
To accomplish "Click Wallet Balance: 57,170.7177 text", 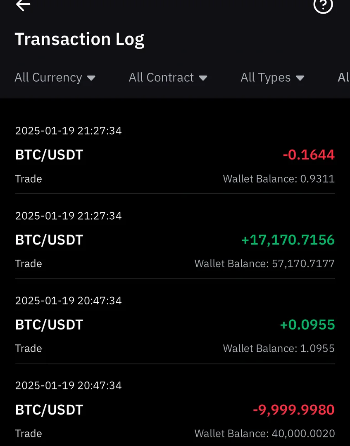I will 264,264.
